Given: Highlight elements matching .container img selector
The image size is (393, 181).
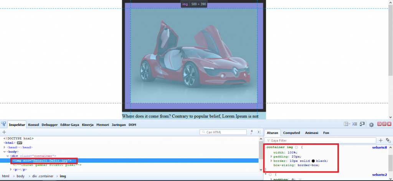Looking at the screenshot, I should point(296,147).
